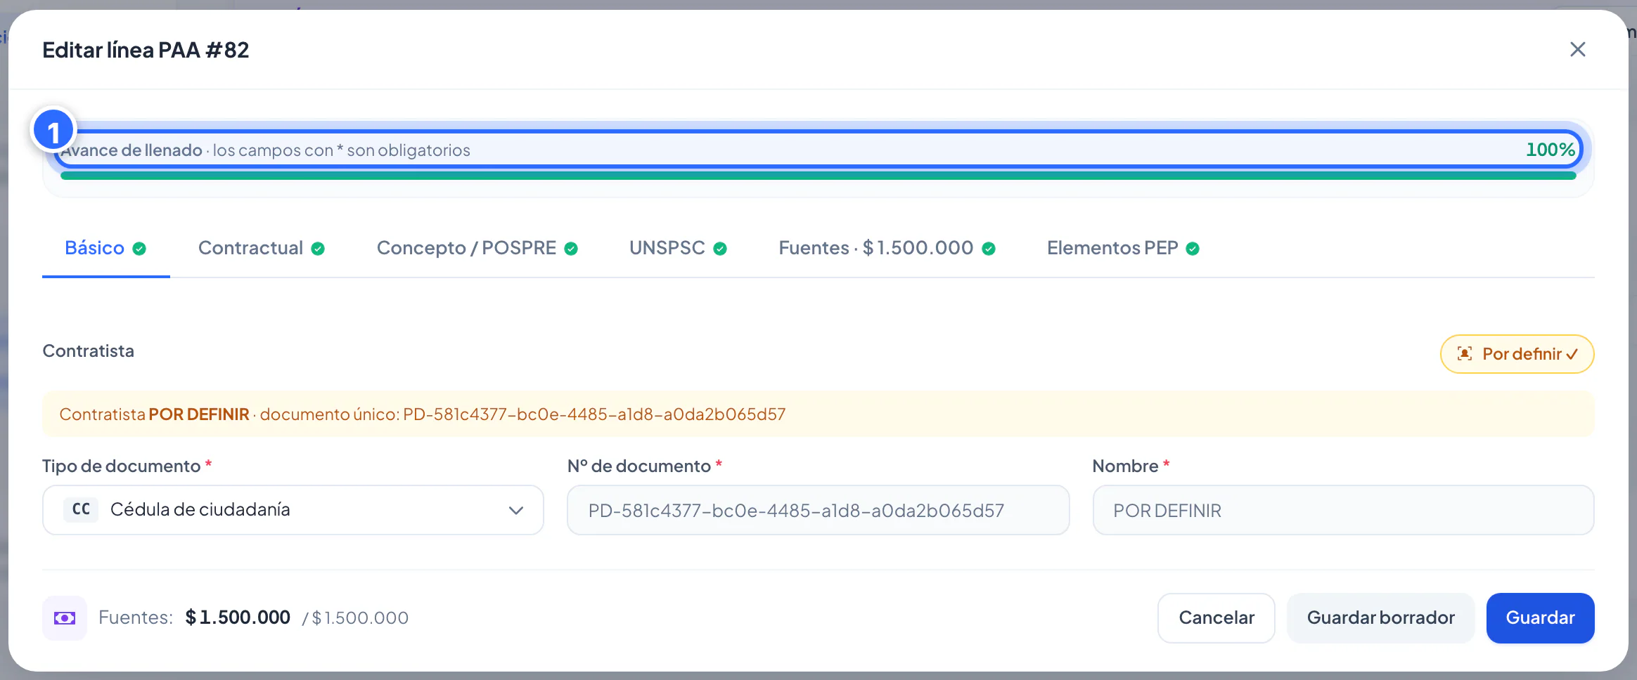This screenshot has height=680, width=1637.
Task: Click the Nombre input field
Action: [1343, 510]
